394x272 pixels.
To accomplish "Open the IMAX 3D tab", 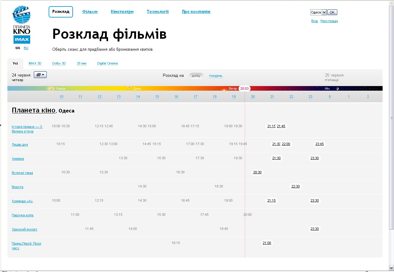I will pos(35,64).
